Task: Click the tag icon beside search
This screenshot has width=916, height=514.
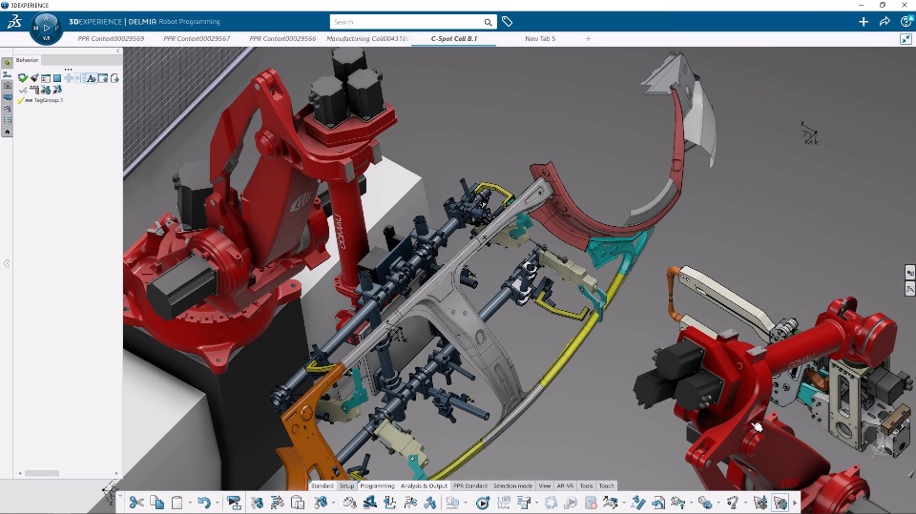Action: pos(507,22)
